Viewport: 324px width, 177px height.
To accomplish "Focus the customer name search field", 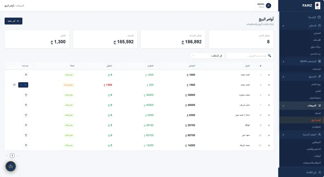I will 249,56.
